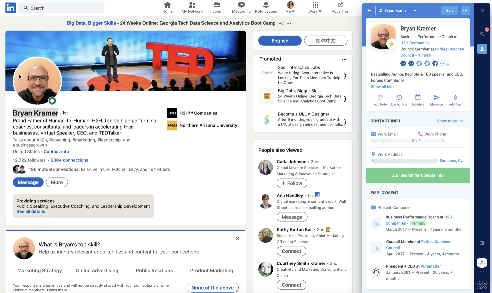
Task: Switch language to 简体中文
Action: click(x=326, y=41)
